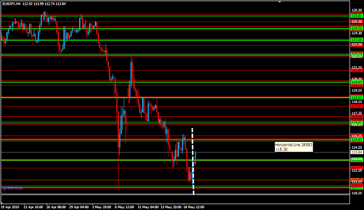This screenshot has width=364, height=210.
Task: Click the green 123.68 price label
Action: [x=357, y=40]
